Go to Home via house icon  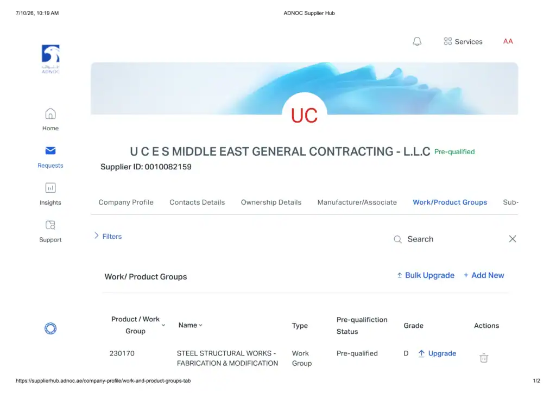coord(50,114)
